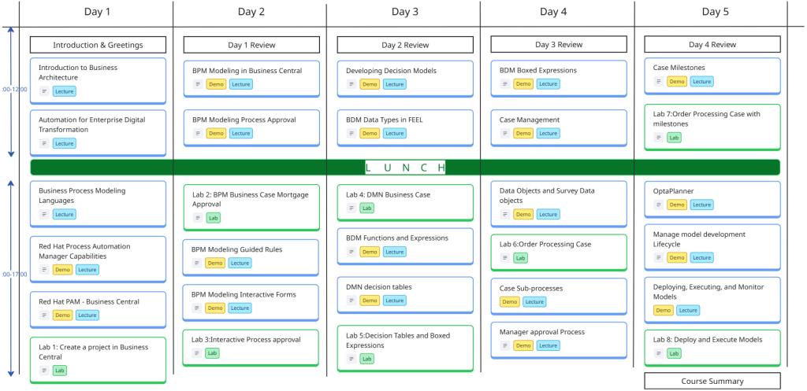Click description icon on DMN decision tables card
The height and width of the screenshot is (391, 807).
tap(351, 301)
